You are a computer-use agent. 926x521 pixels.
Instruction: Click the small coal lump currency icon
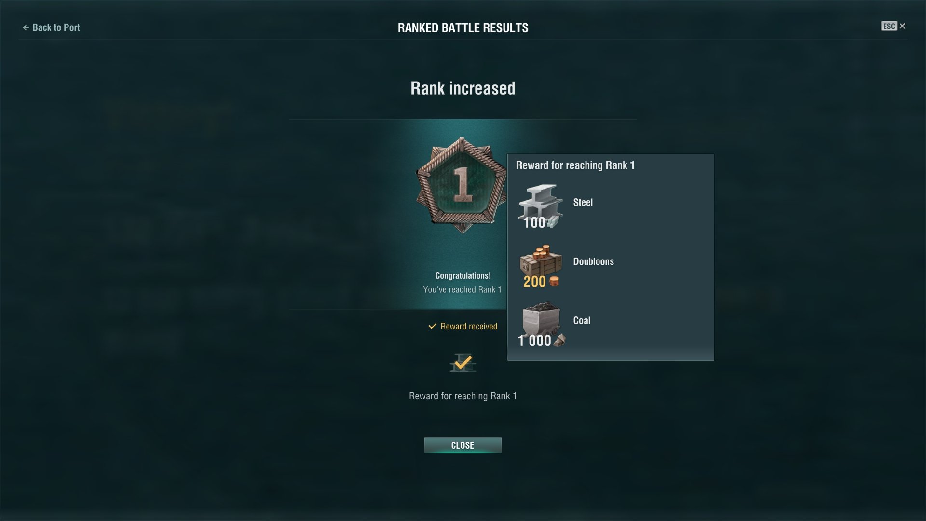pos(559,341)
